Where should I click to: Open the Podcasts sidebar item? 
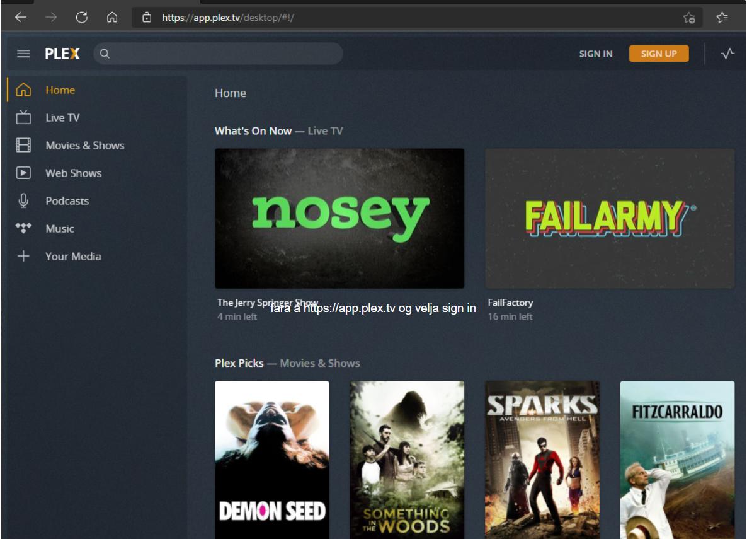tap(67, 201)
